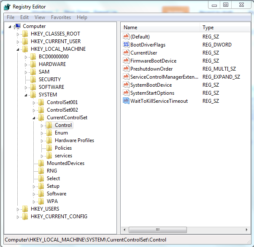Click the HKEY_CLASSES_ROOT folder icon
Image resolution: width=254 pixels, height=247 pixels.
point(25,34)
